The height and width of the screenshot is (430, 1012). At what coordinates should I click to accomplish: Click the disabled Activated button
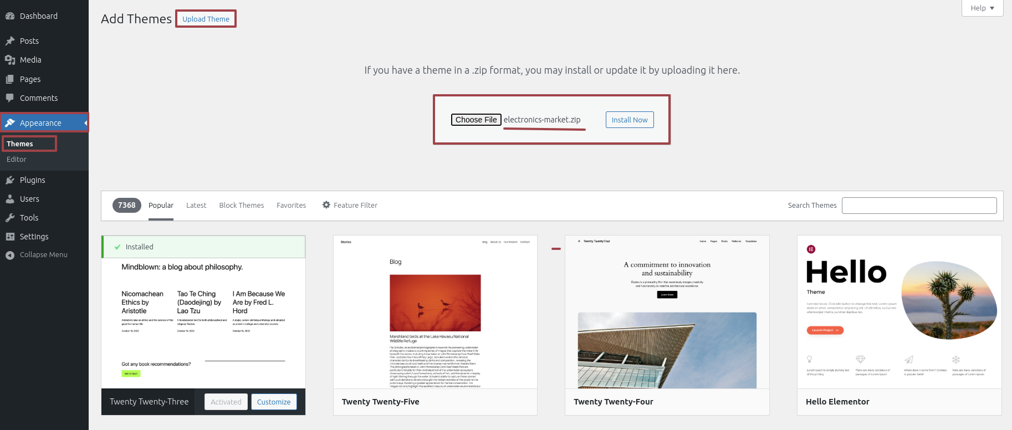pos(226,402)
